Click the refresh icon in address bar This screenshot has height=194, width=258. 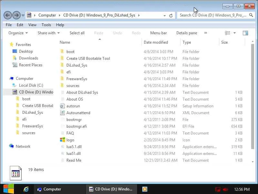coord(171,16)
